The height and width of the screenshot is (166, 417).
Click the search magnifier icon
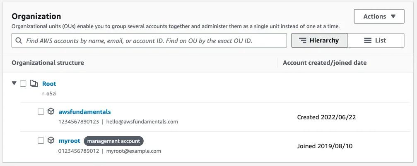[19, 41]
